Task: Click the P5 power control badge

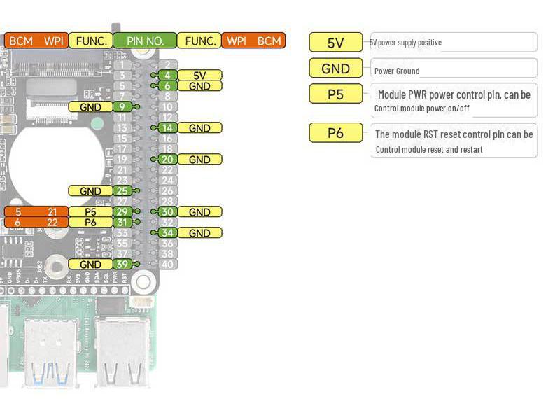Action: [336, 94]
